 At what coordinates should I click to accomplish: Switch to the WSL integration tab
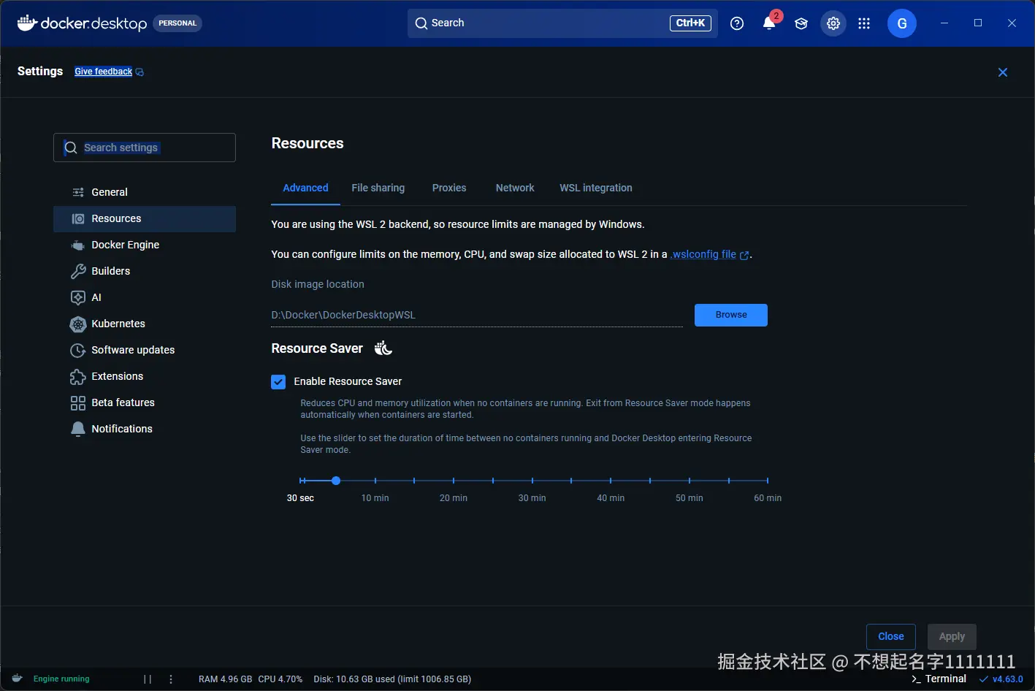[x=596, y=188]
